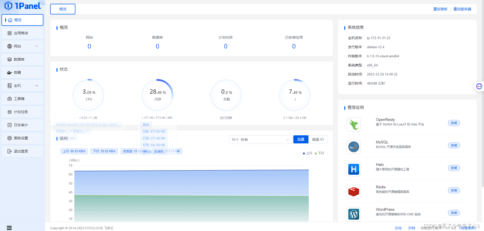The image size is (484, 231).
Task: Click the 上行: 65.53 KB/s tag
Action: [x=74, y=151]
